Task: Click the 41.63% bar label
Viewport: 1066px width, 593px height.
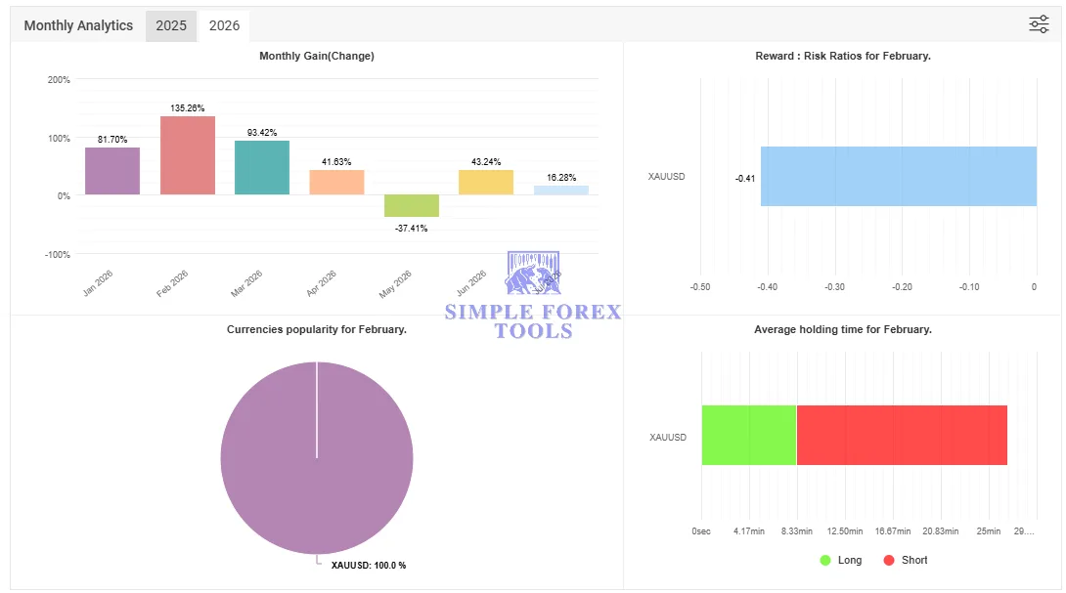Action: 336,161
